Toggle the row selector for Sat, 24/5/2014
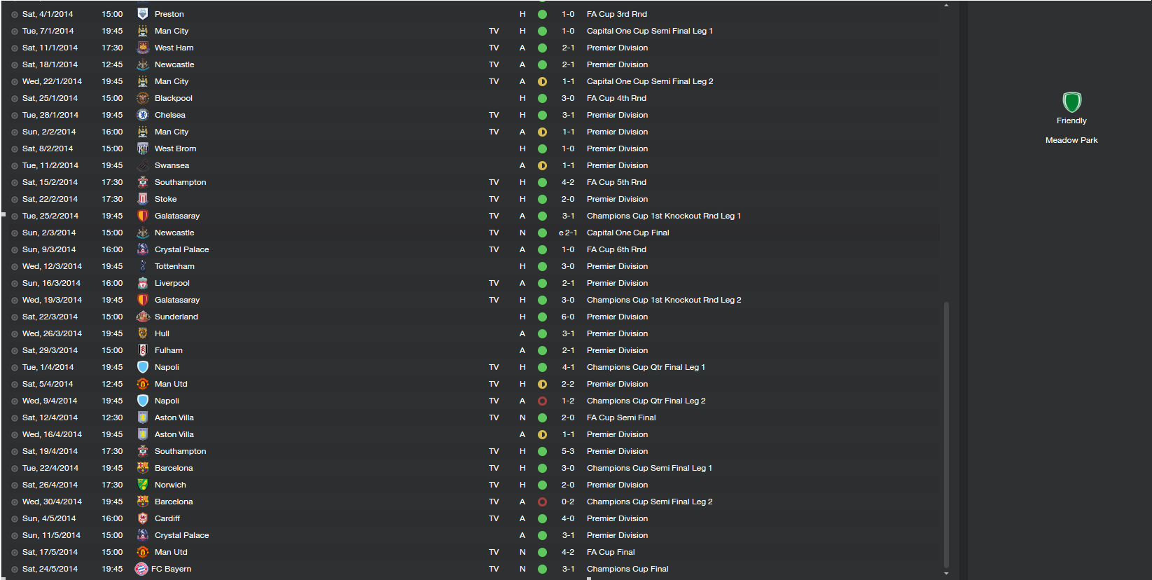The image size is (1152, 580). click(x=15, y=569)
